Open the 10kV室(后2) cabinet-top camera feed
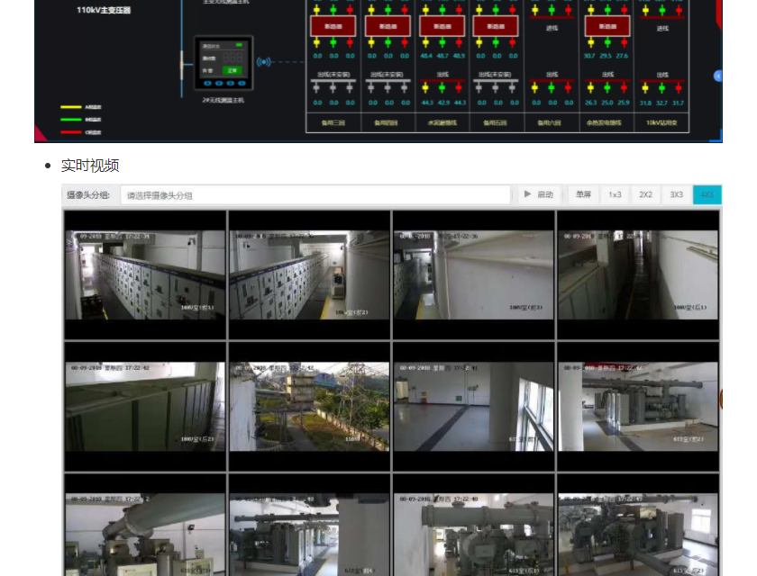The image size is (757, 576). [145, 406]
